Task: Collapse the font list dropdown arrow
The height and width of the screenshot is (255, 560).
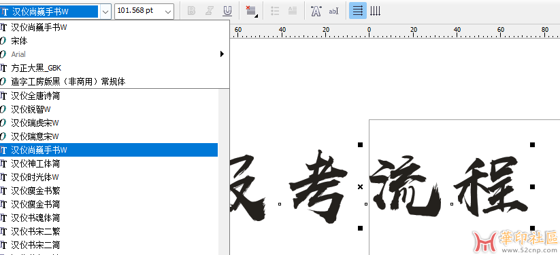Action: click(x=105, y=12)
